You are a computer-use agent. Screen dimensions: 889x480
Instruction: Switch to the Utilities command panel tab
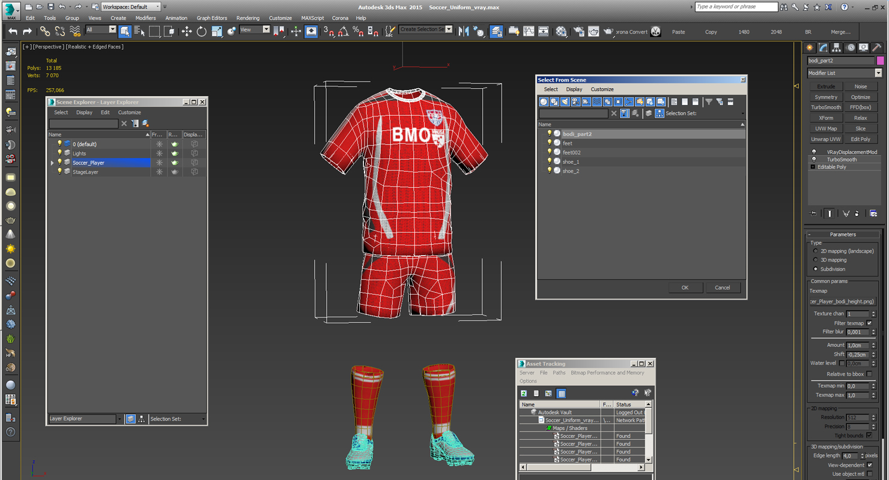(x=876, y=47)
